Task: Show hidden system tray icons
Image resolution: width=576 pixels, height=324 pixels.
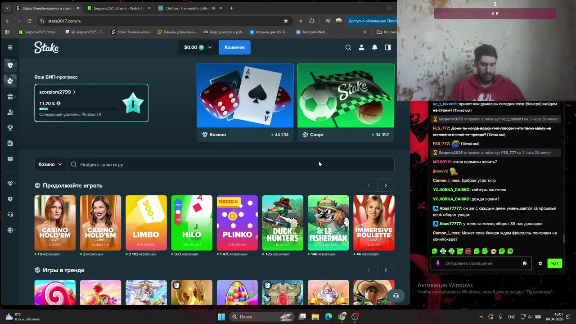Action: (481, 317)
